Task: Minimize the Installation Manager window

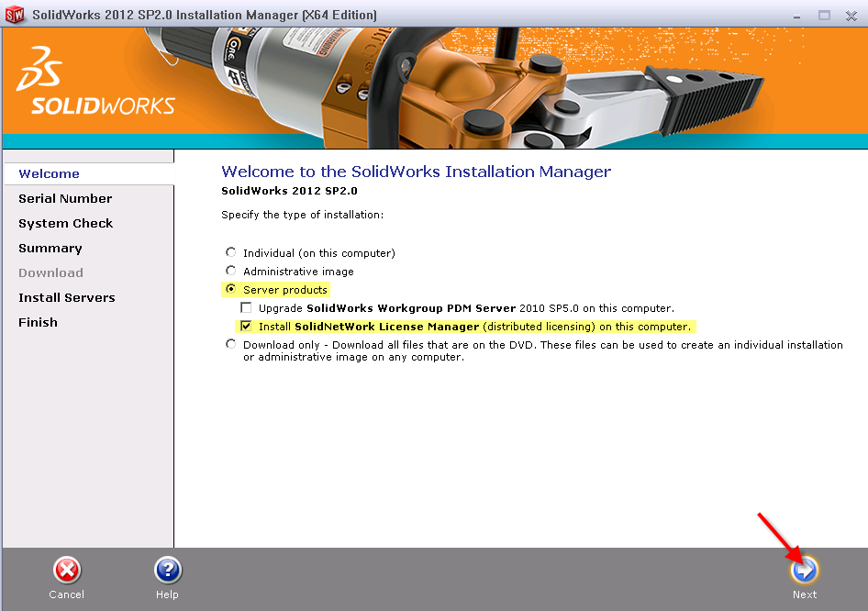Action: point(797,16)
